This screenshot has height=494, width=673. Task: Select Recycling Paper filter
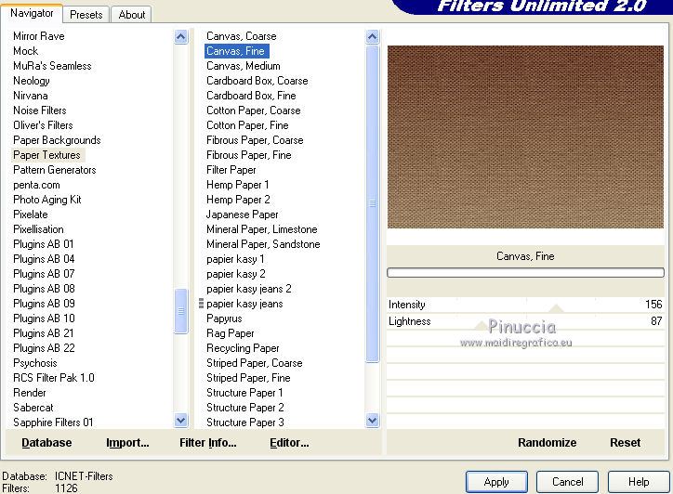pyautogui.click(x=243, y=348)
